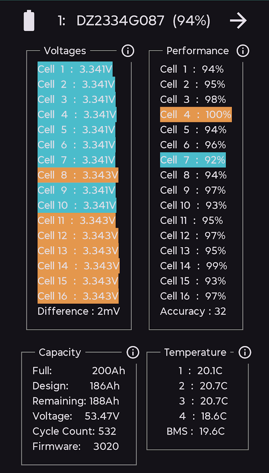Select the BMS temperature 19.6C reading
Image resolution: width=269 pixels, height=473 pixels.
click(195, 431)
